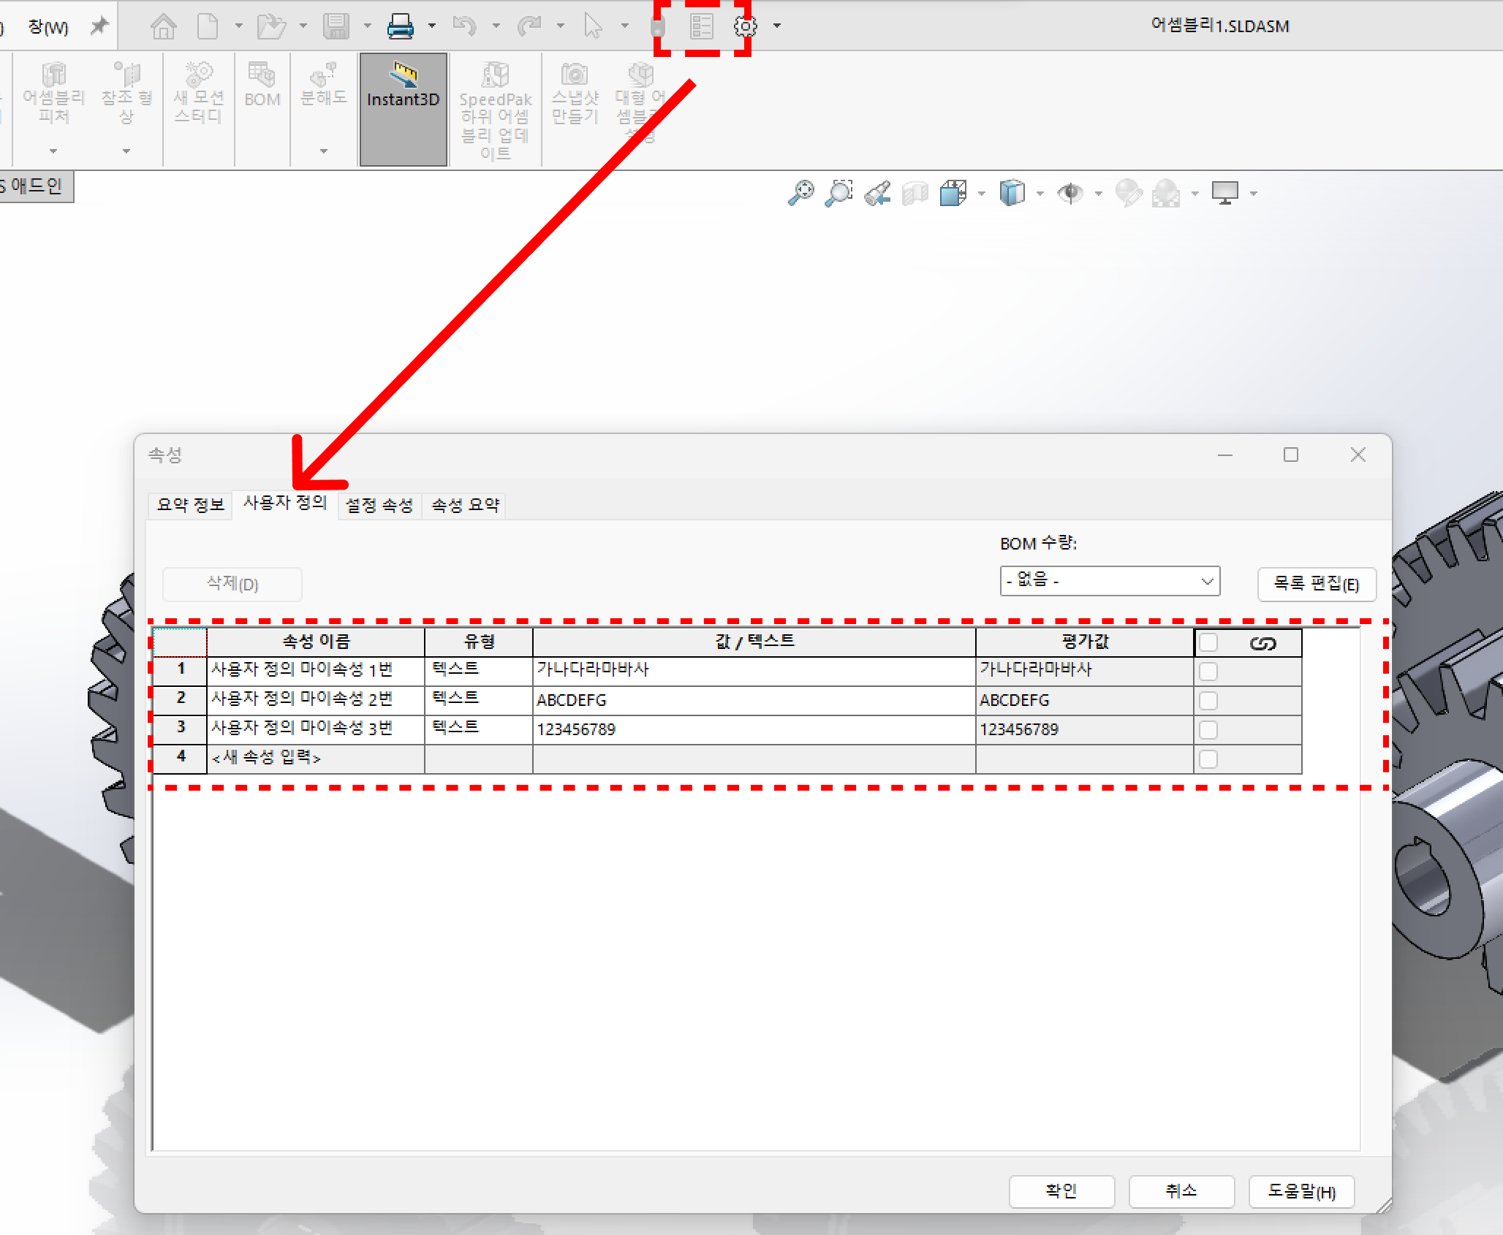Screen dimensions: 1503x1235
Task: Click 유형 cell of row 2 property
Action: click(479, 699)
